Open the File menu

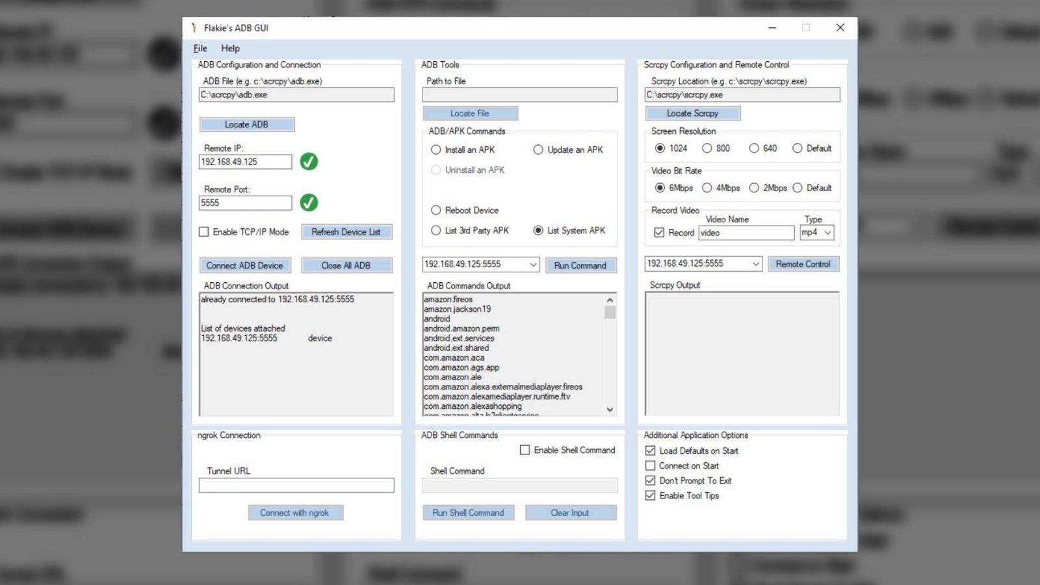pos(200,48)
